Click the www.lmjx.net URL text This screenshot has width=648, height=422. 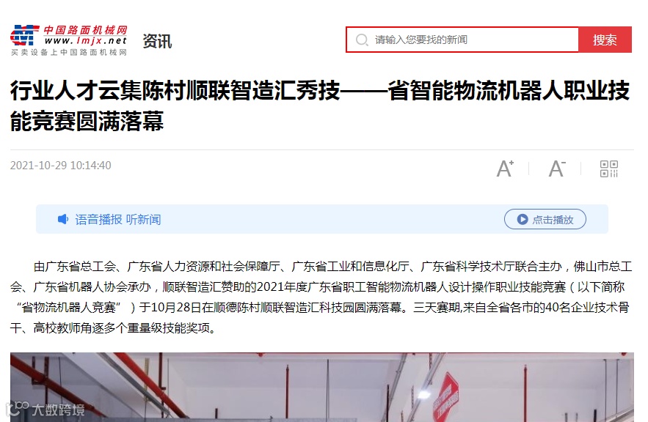[86, 40]
